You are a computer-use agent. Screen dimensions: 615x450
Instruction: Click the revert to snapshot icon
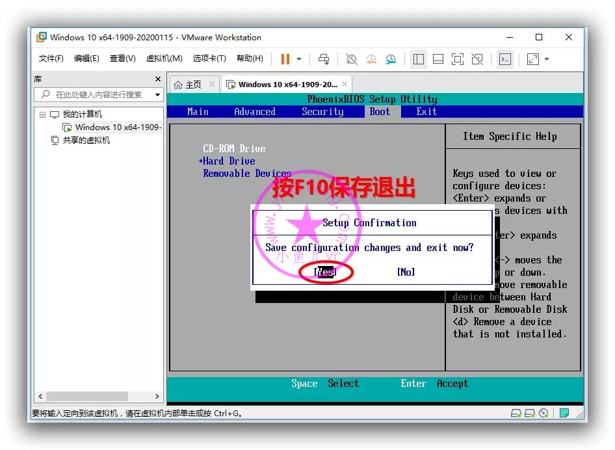371,59
